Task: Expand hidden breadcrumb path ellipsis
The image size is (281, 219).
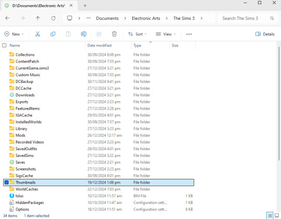Action: click(88, 18)
